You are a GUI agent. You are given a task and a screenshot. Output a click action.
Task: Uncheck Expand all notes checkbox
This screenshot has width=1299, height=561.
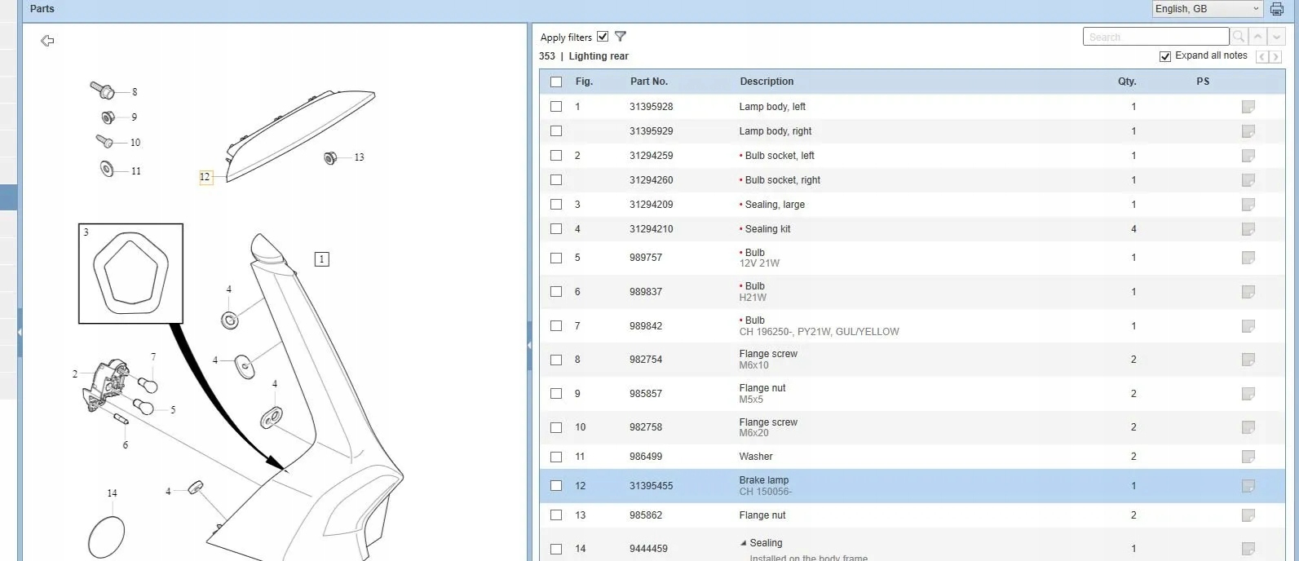pos(1165,56)
